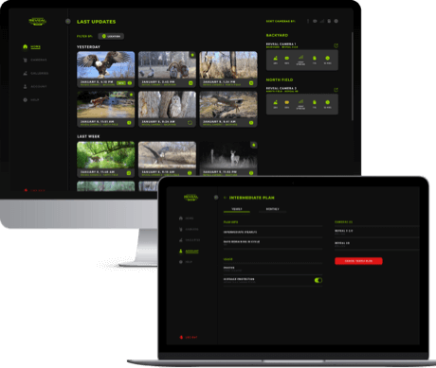Click the Galleries icon in monitor sidebar
The image size is (436, 368).
(26, 73)
